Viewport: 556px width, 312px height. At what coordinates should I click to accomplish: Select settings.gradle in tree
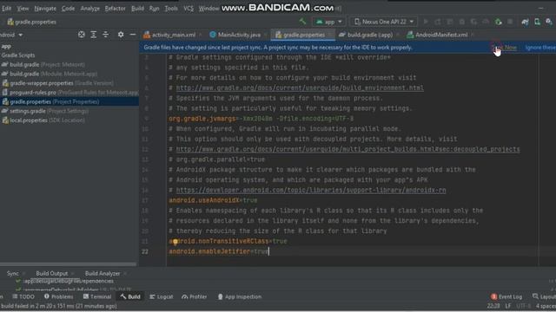click(x=45, y=111)
